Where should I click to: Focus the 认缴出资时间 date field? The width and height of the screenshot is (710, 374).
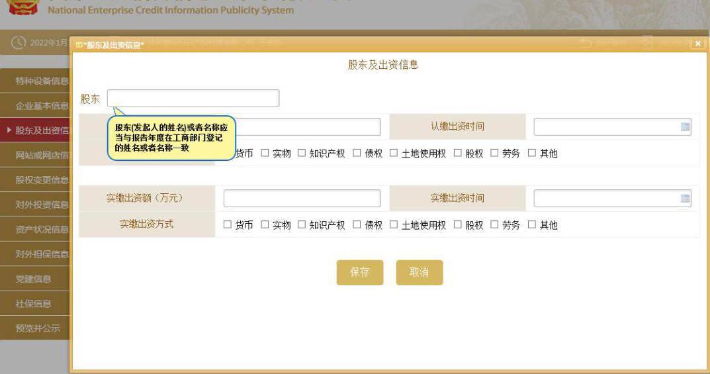(x=613, y=127)
